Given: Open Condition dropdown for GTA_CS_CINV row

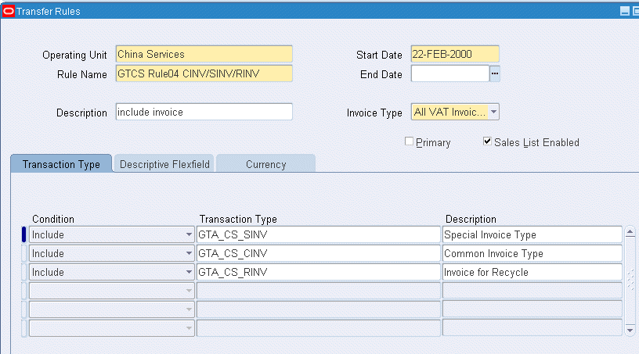Looking at the screenshot, I should point(189,253).
